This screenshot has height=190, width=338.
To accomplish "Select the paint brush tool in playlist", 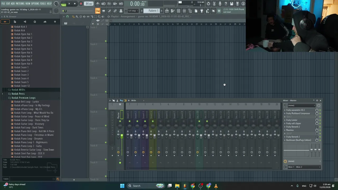I will coord(77,16).
